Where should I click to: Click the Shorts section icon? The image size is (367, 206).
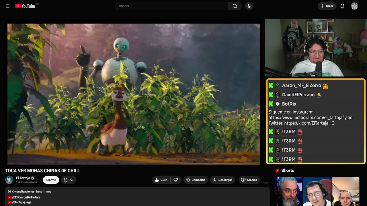coord(277,171)
